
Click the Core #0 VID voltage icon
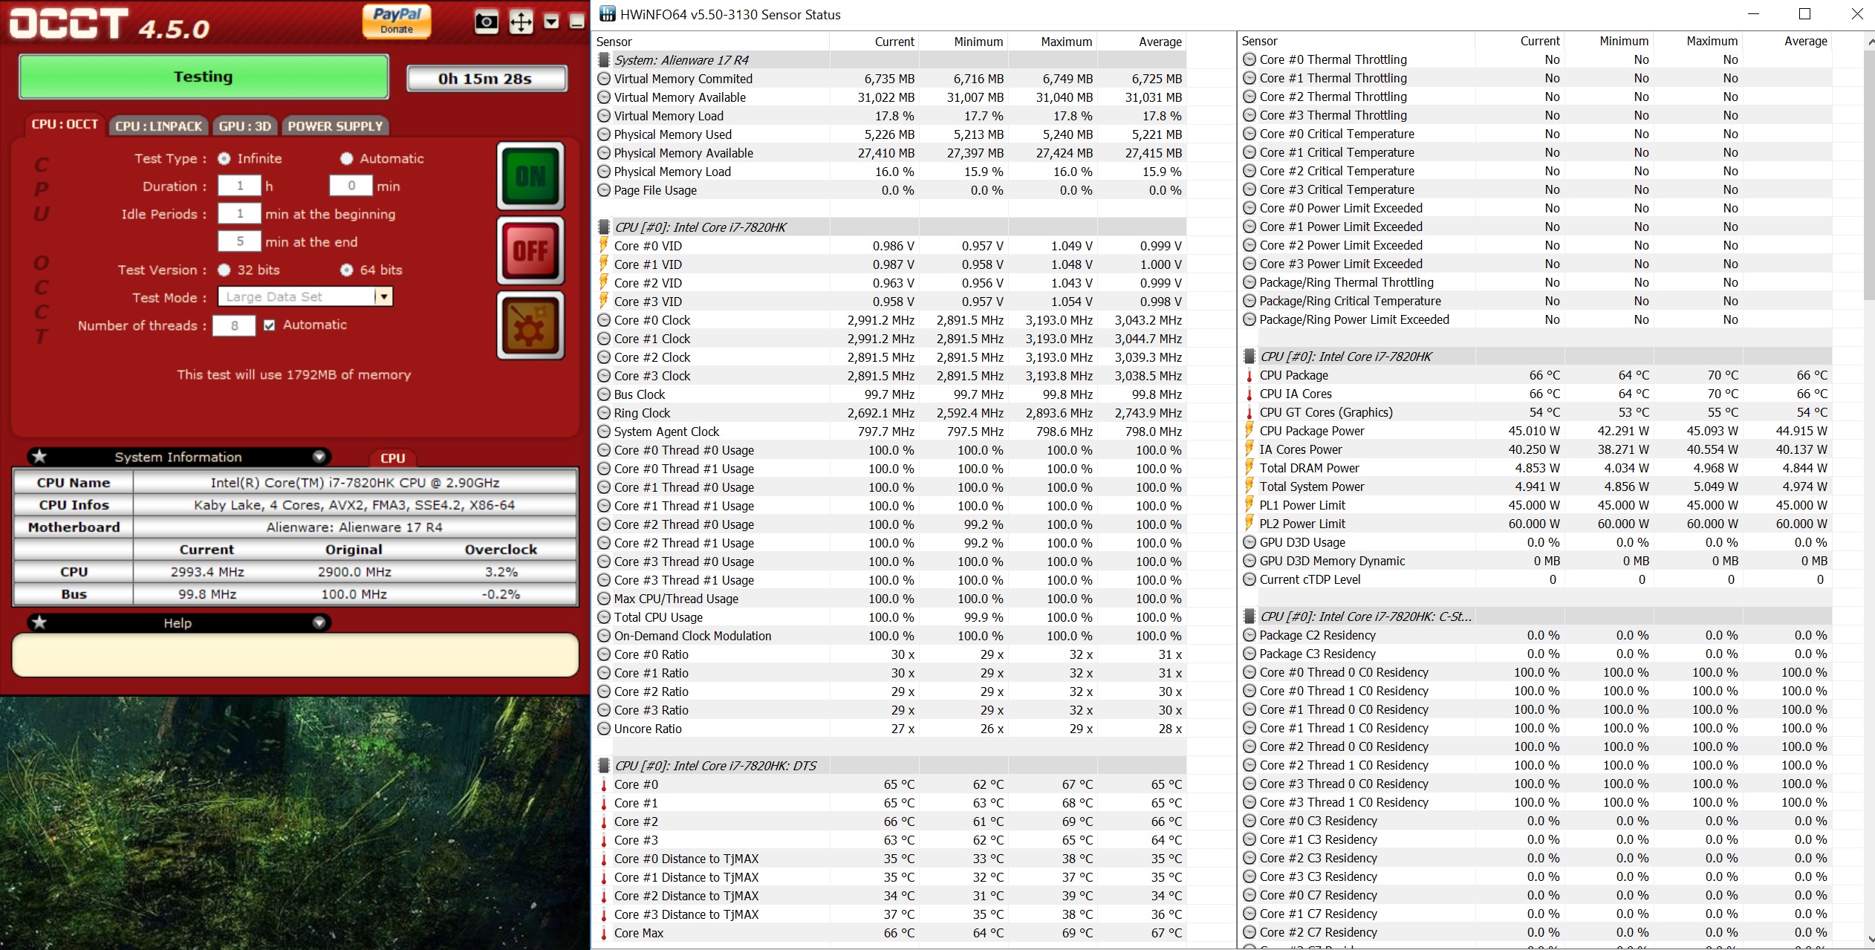coord(604,245)
